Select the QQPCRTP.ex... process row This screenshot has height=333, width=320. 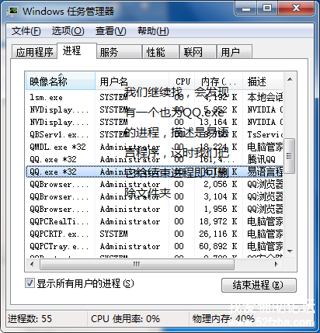[x=155, y=234]
